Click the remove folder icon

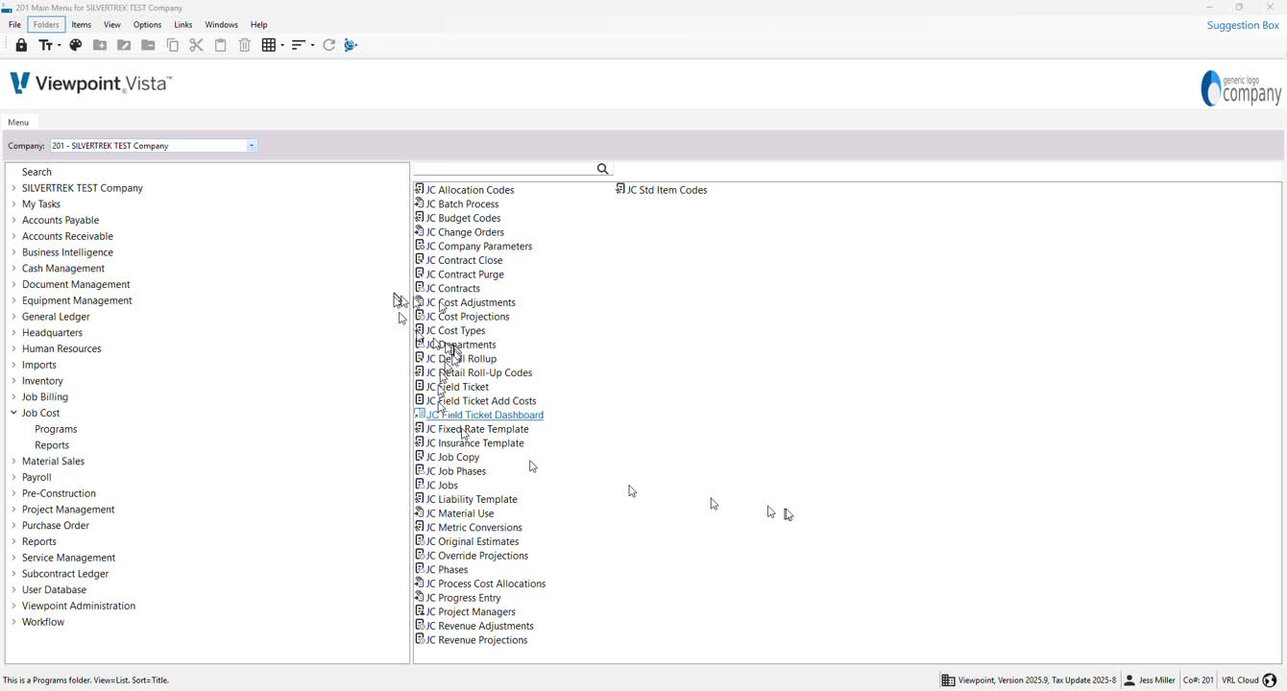(148, 45)
